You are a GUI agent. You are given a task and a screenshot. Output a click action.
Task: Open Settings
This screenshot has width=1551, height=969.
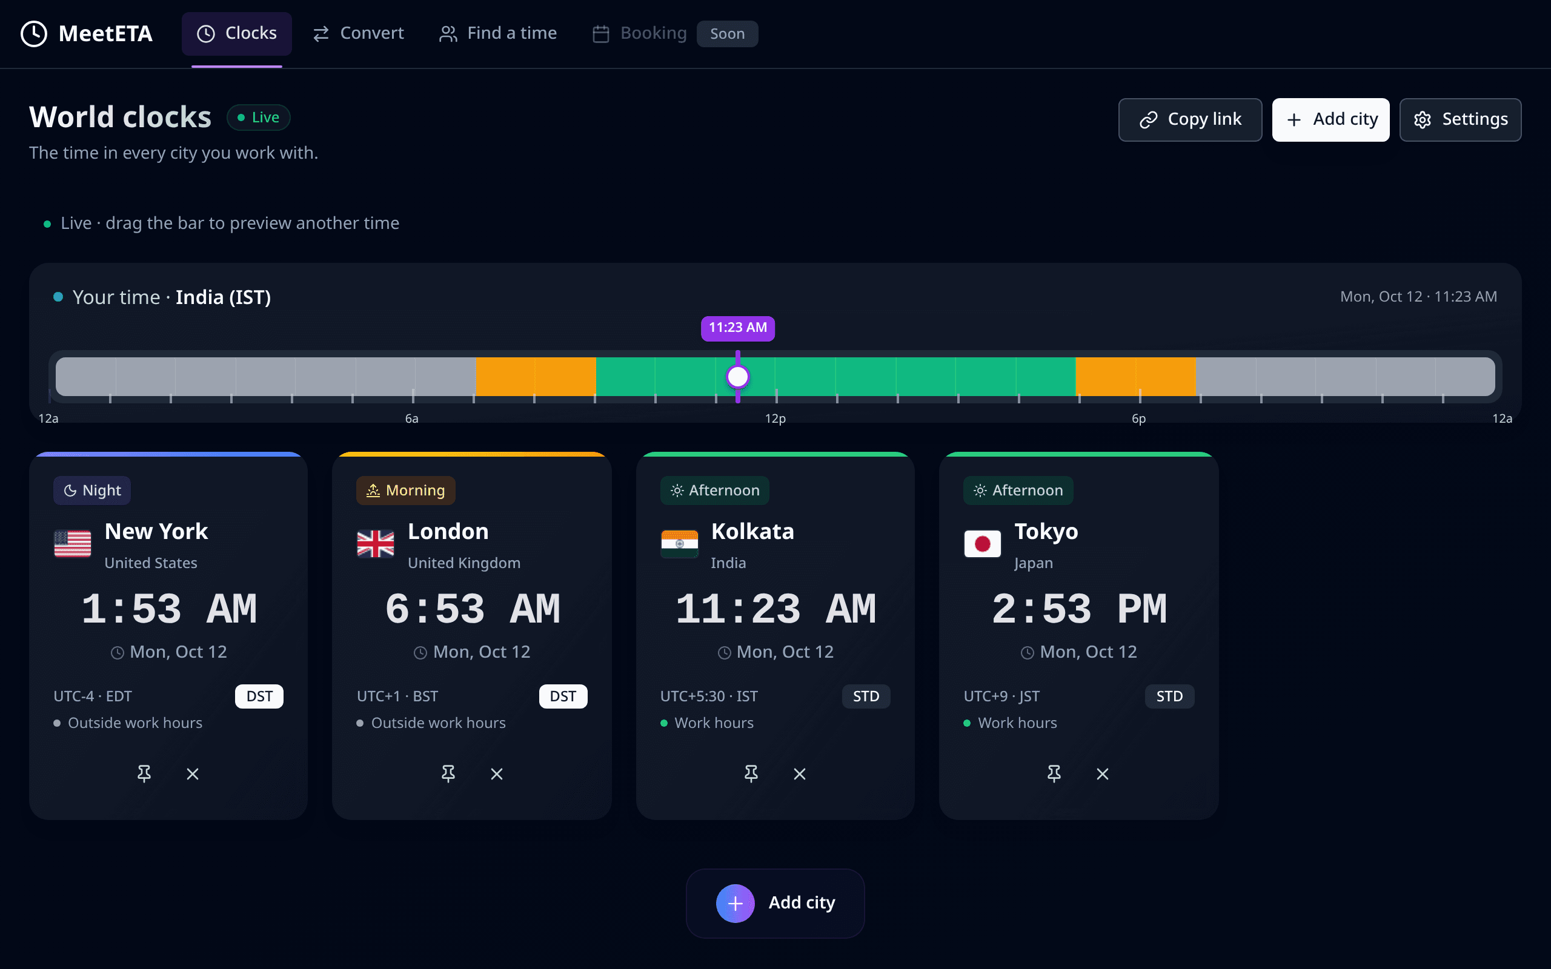pyautogui.click(x=1460, y=120)
